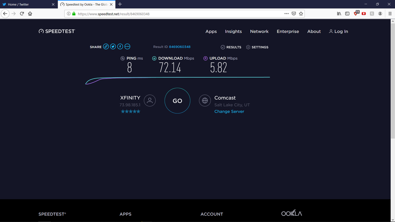Viewport: 395px width, 222px height.
Task: Open the Insights navigation menu
Action: pyautogui.click(x=233, y=32)
